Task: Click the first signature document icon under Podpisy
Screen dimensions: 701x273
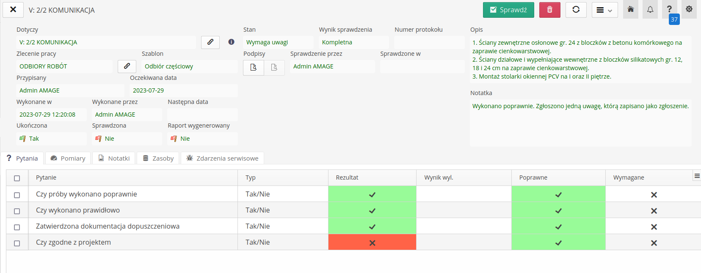Action: coord(254,68)
